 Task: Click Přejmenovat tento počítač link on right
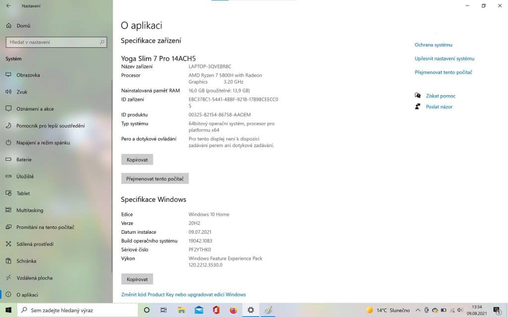(443, 72)
